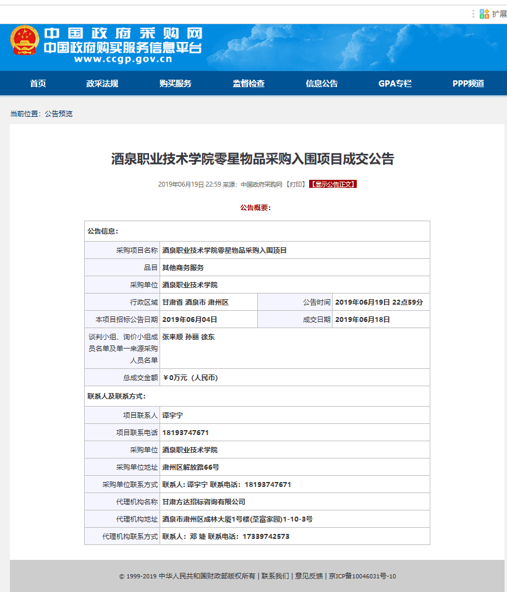
Task: Open 联系我们 footer link
Action: (275, 577)
